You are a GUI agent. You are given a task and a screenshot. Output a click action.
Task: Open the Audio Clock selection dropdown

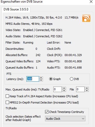click(65, 119)
